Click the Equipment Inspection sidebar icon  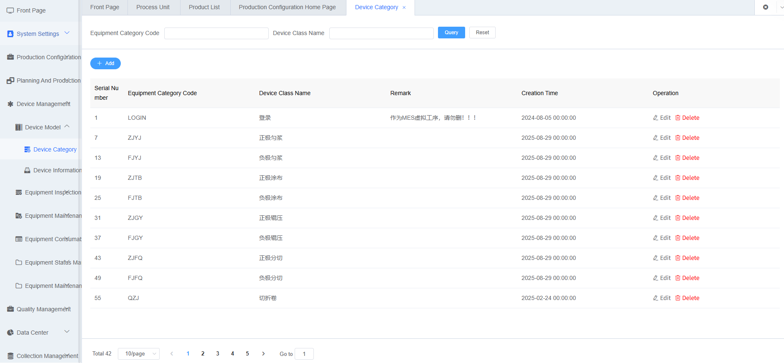click(x=19, y=192)
